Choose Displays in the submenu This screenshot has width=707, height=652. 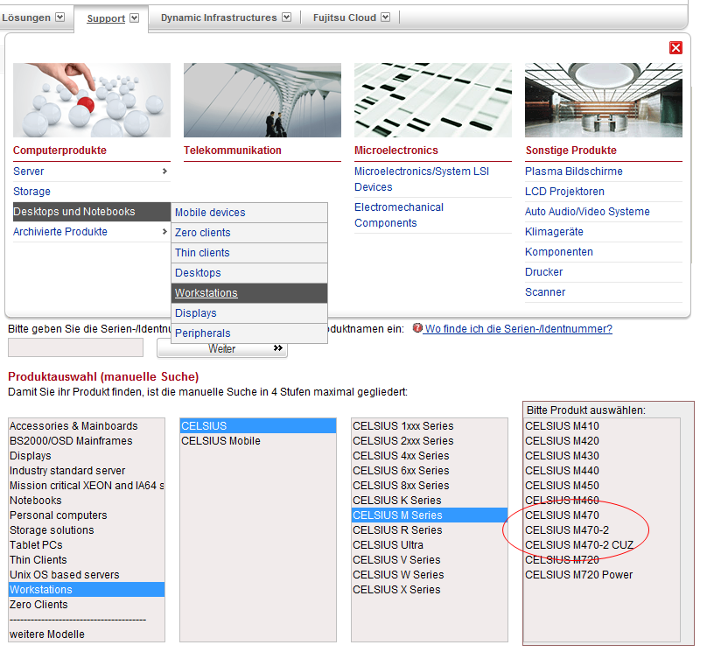coord(249,313)
